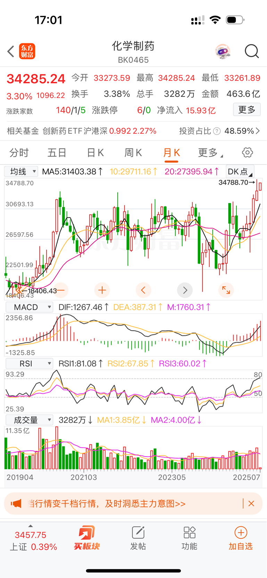267x578 pixels.
Task: Tap the 发帖 post icon
Action: tap(138, 538)
